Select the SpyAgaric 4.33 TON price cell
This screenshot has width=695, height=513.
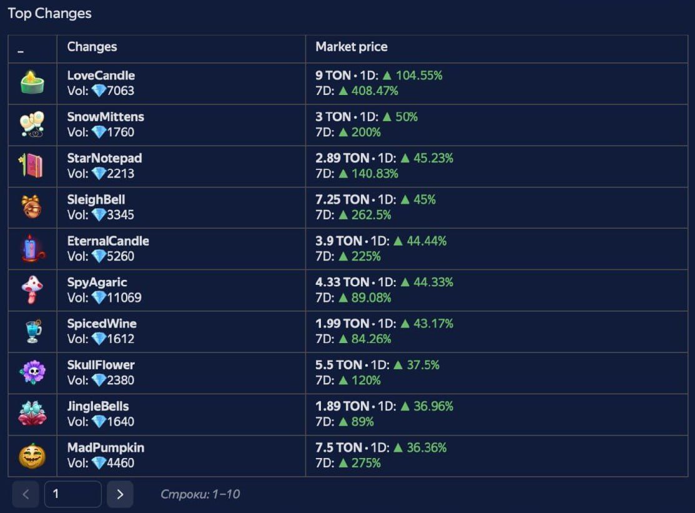pos(496,290)
